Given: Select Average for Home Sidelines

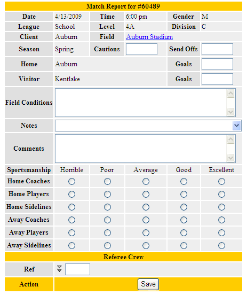Looking at the screenshot, I should 146,207.
